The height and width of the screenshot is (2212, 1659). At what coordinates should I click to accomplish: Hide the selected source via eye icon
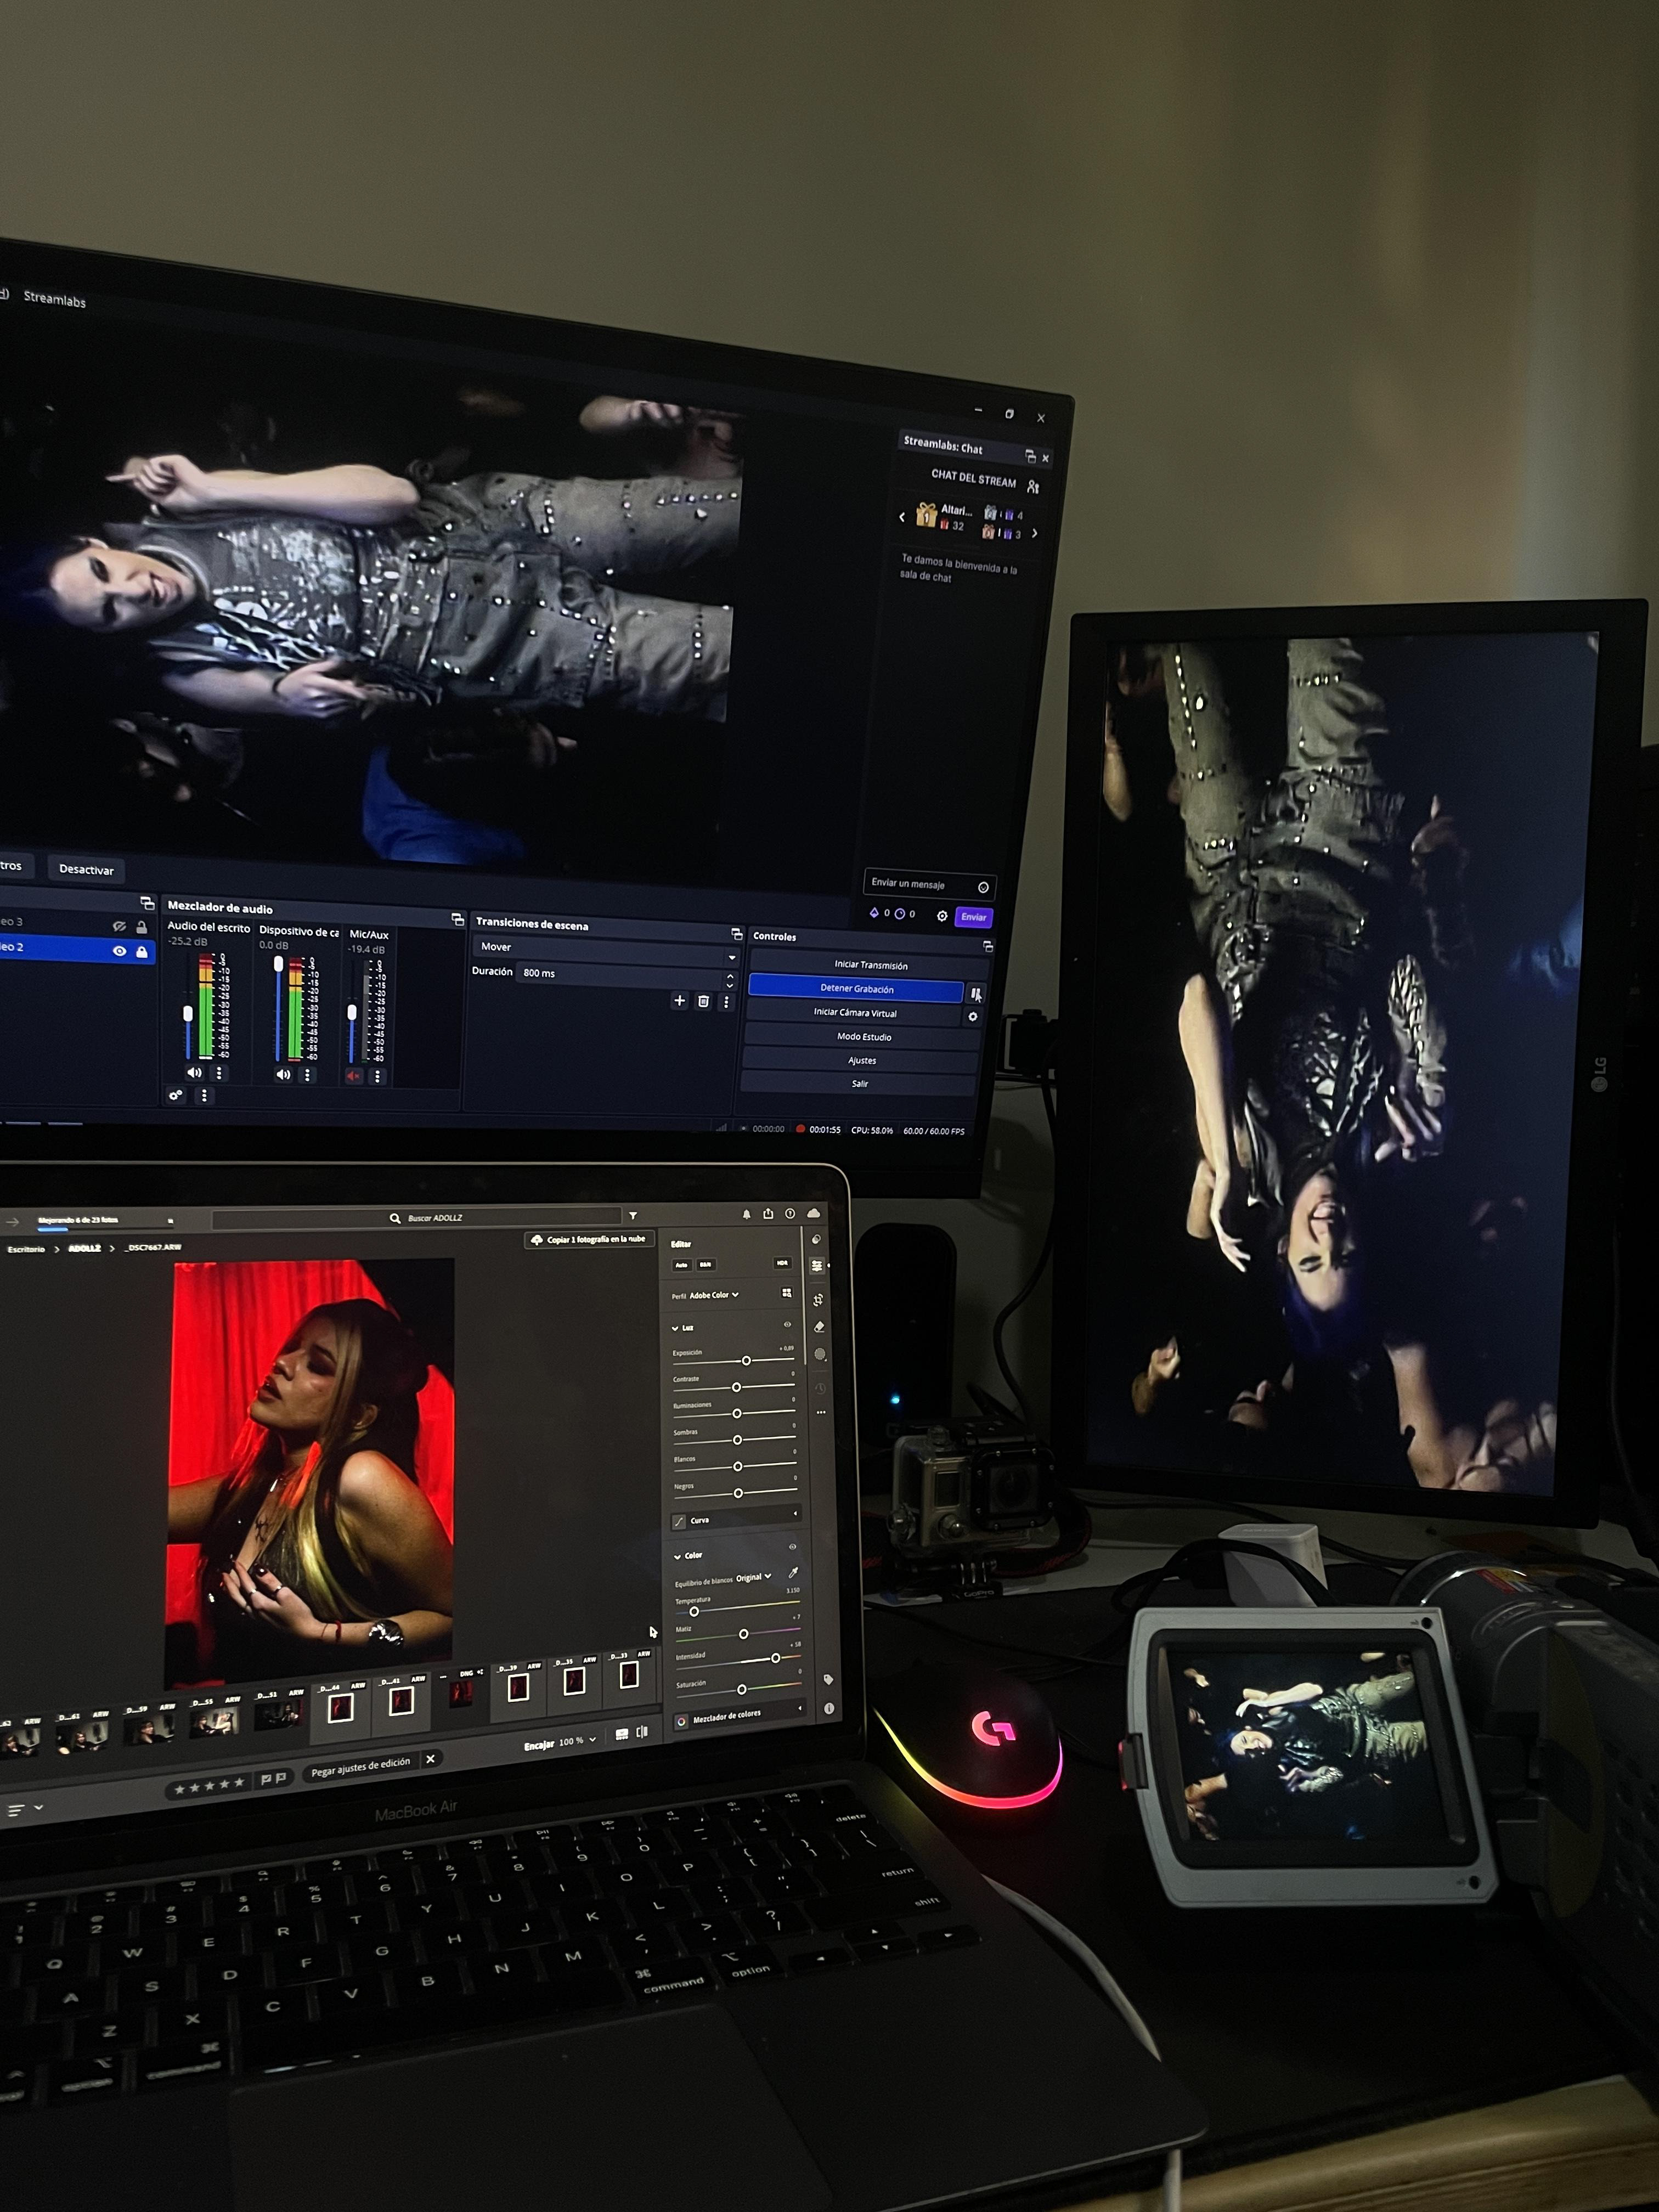coord(119,951)
